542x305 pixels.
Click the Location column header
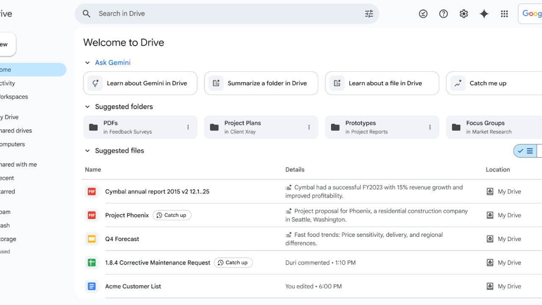498,169
